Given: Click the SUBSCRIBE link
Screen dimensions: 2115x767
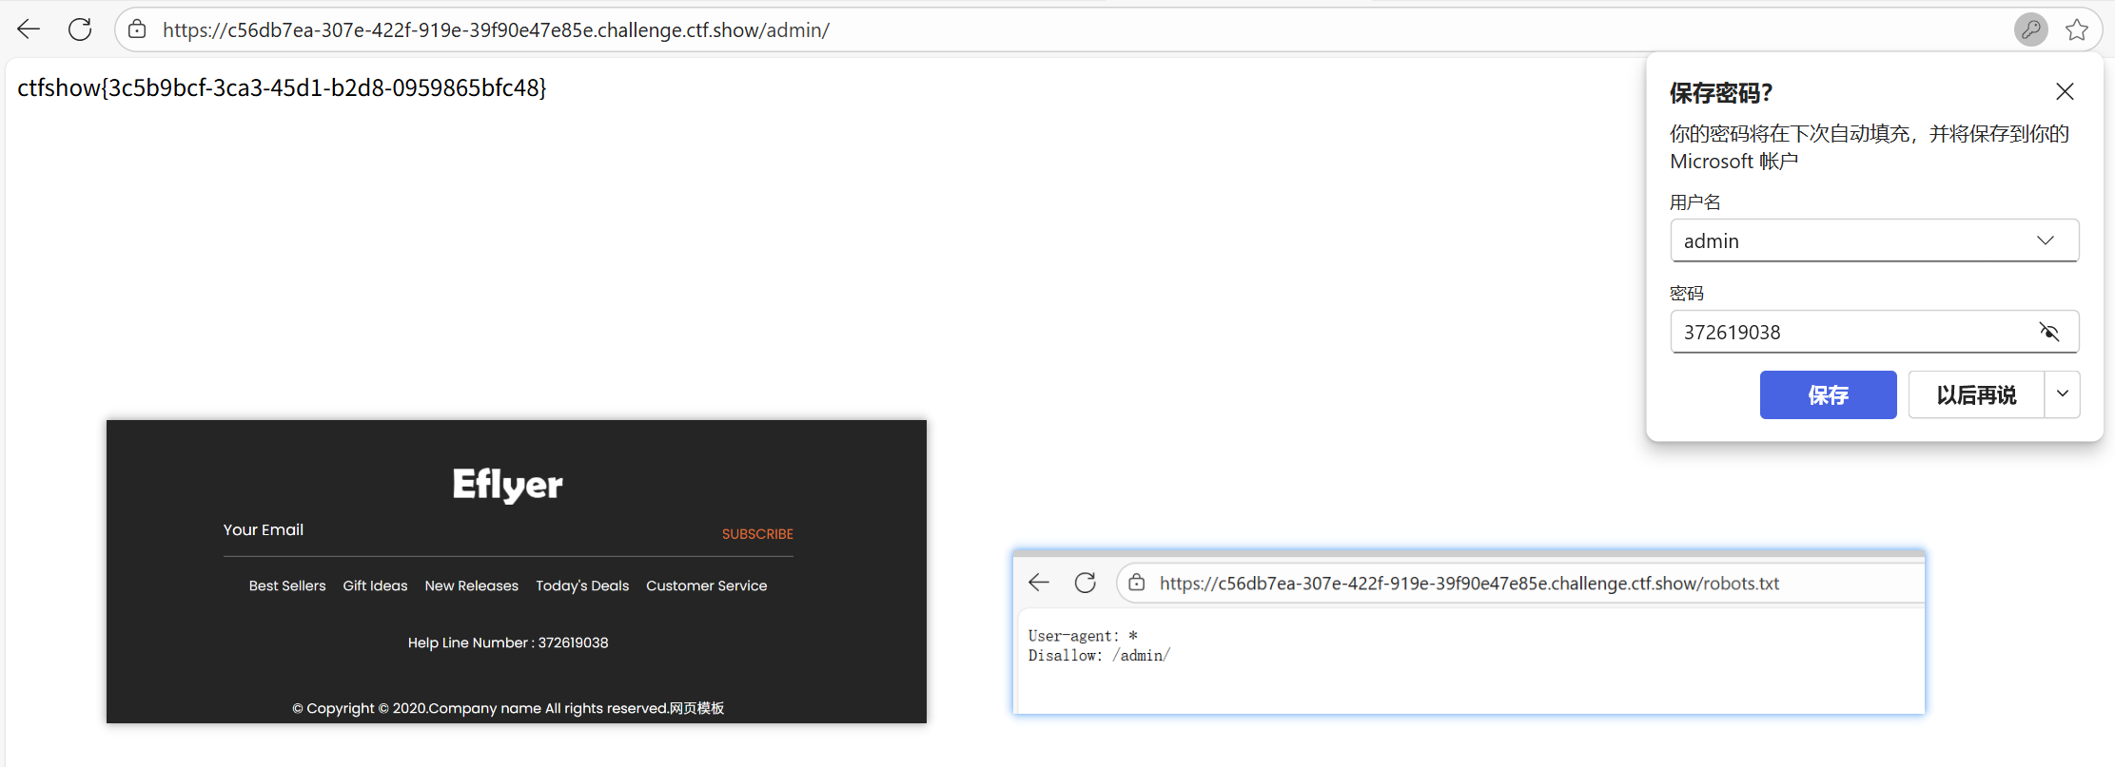Looking at the screenshot, I should 756,534.
